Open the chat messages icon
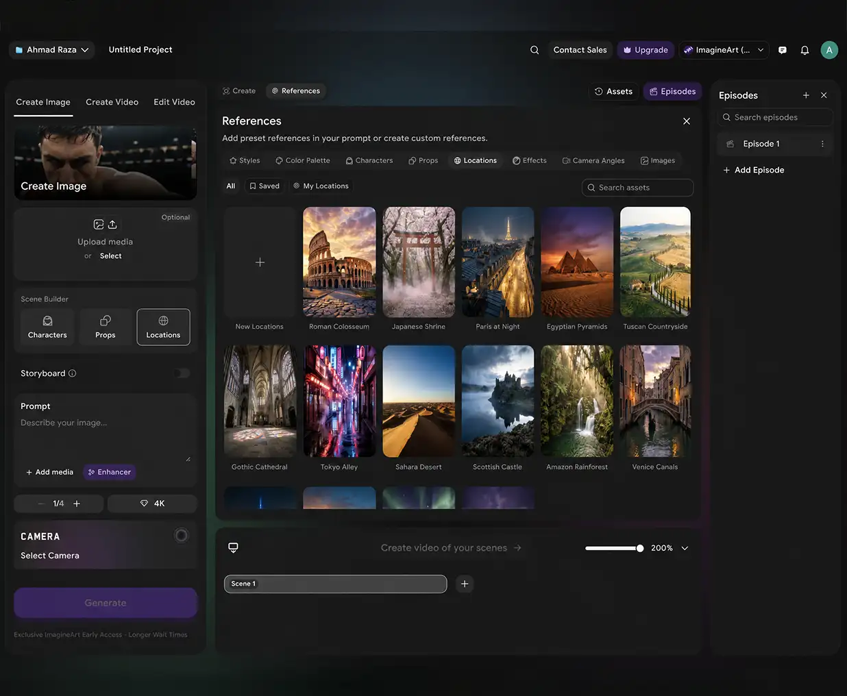 pyautogui.click(x=783, y=50)
